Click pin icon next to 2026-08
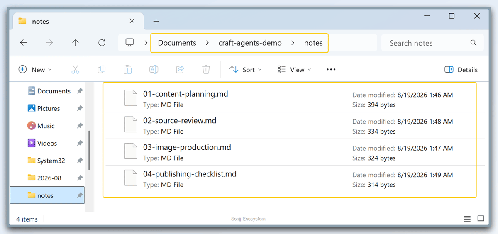The image size is (498, 234). pos(80,178)
